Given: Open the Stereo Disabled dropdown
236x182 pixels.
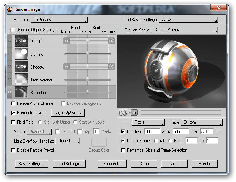Looking at the screenshot, I should (39, 132).
